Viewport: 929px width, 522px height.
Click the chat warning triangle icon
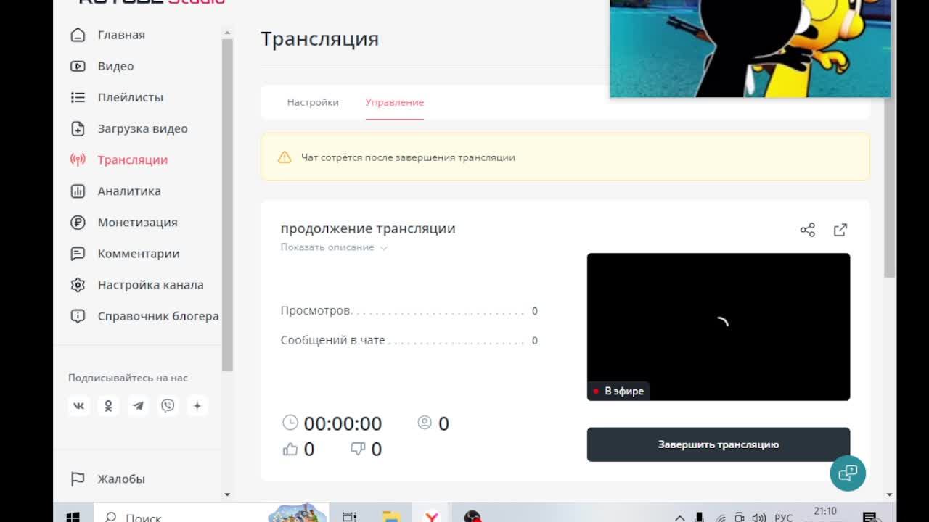(x=285, y=157)
